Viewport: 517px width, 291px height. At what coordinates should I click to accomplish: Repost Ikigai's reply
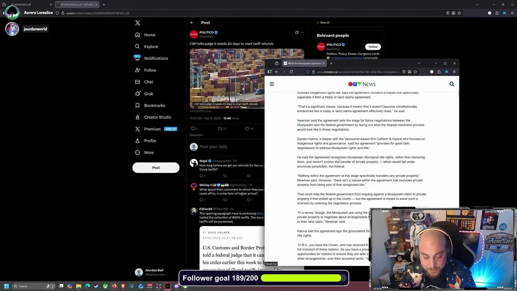[x=225, y=176]
